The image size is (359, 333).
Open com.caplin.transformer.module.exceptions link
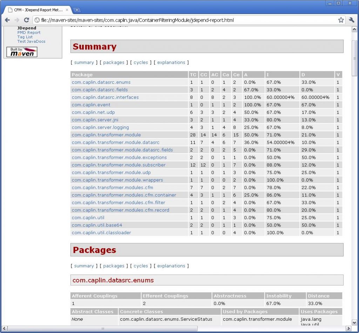tap(119, 157)
